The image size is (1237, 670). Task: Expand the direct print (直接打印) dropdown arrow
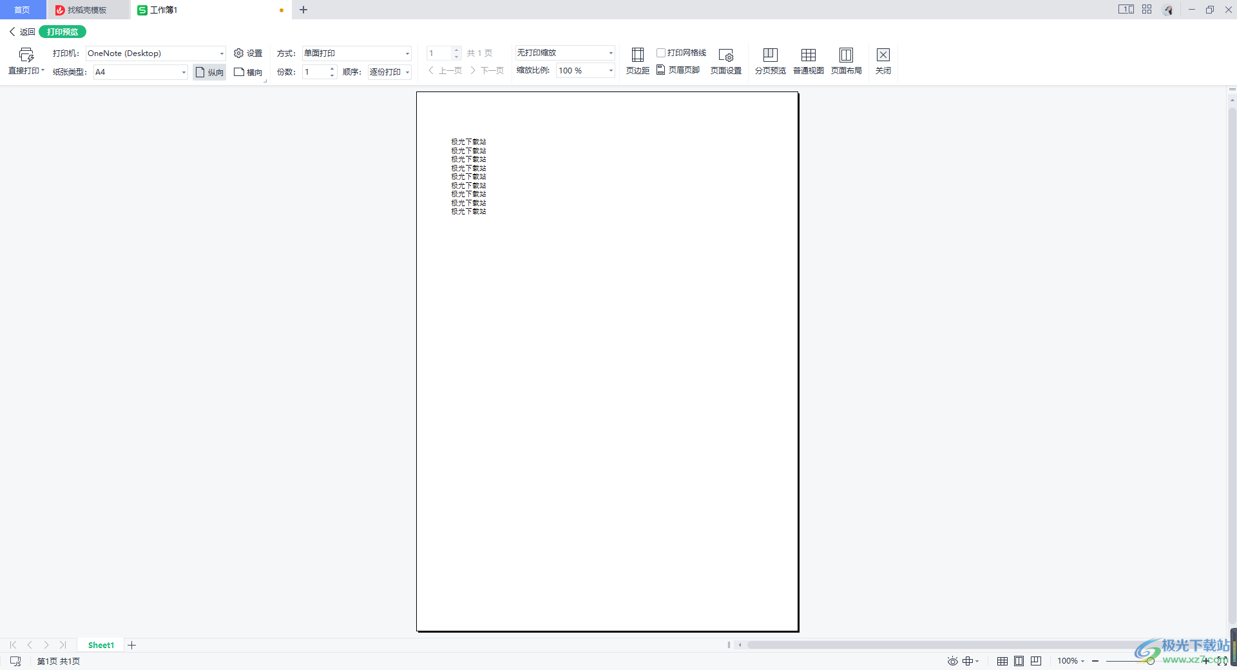click(43, 70)
